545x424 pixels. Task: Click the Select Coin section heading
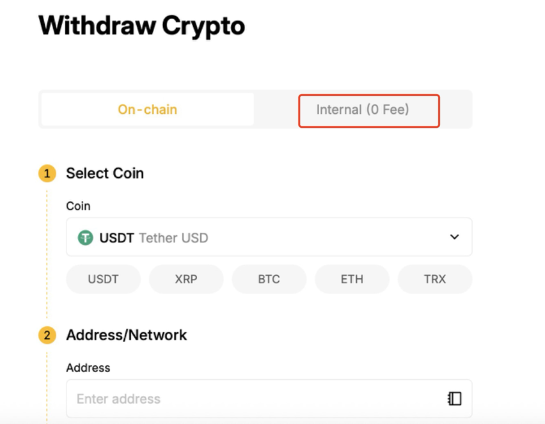[x=105, y=173]
